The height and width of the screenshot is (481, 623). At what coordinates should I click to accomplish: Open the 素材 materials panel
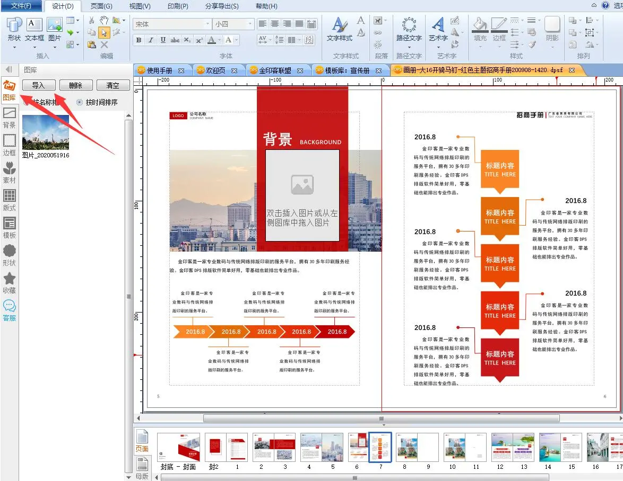click(x=10, y=173)
